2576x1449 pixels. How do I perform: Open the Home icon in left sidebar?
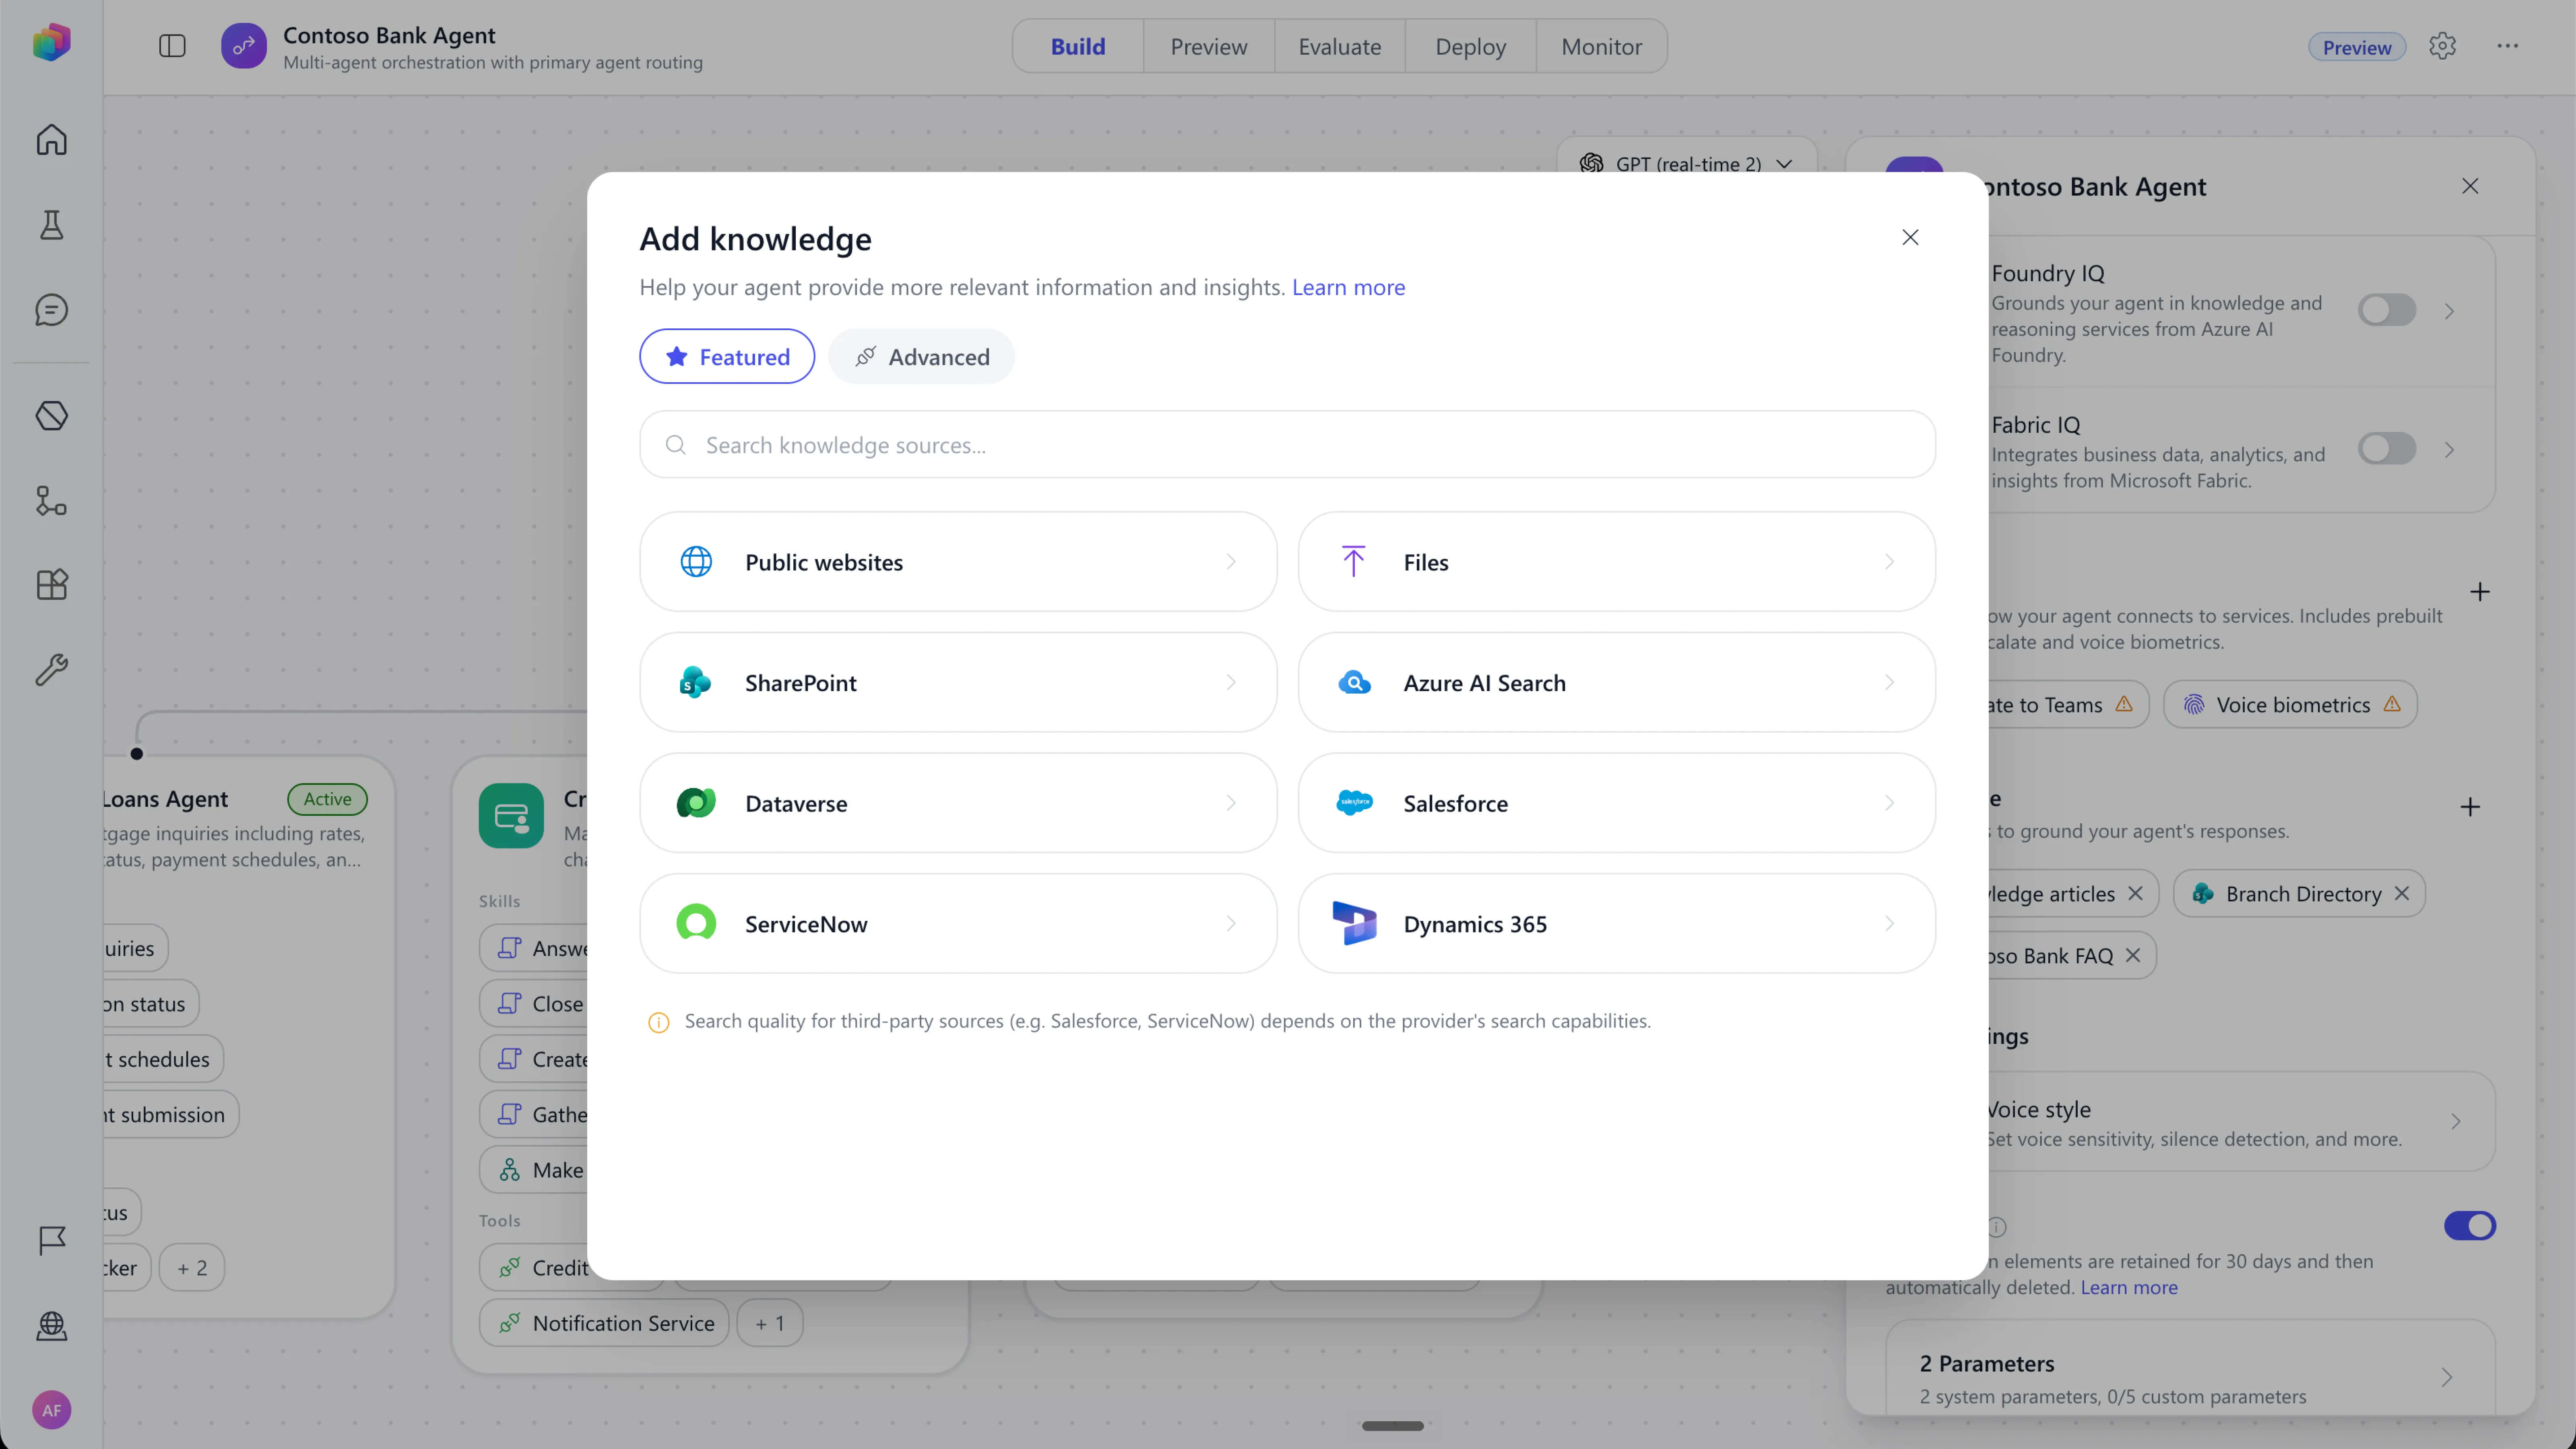[51, 139]
